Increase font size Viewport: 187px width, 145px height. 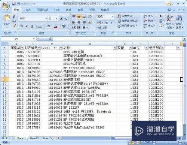(x=61, y=19)
